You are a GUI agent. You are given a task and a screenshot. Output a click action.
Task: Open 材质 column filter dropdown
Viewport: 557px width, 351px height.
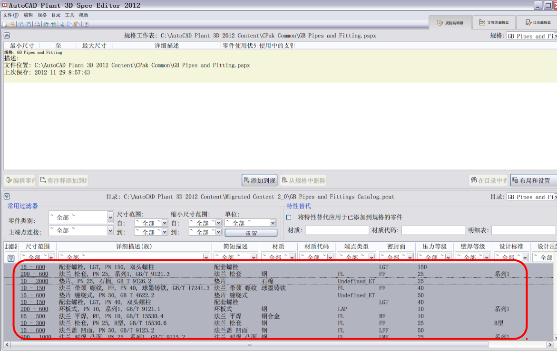coord(292,257)
